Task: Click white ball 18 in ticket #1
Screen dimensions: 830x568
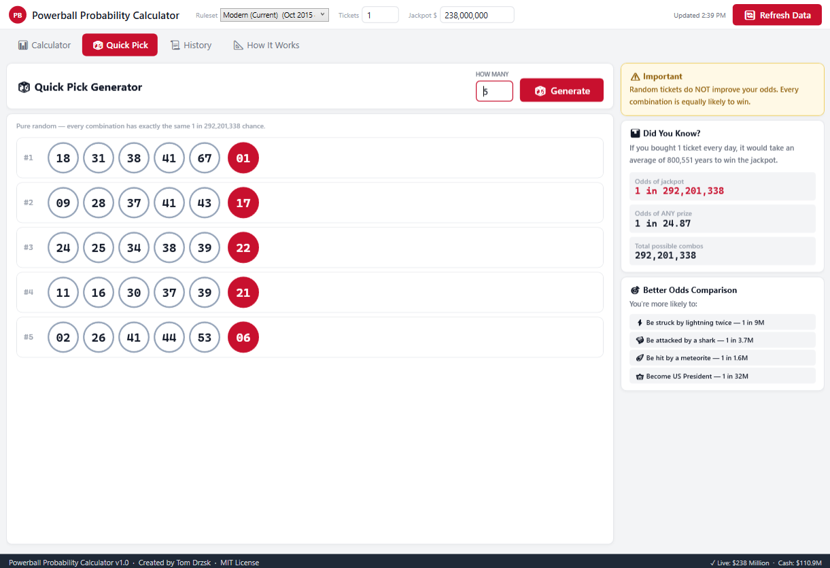Action: click(63, 158)
